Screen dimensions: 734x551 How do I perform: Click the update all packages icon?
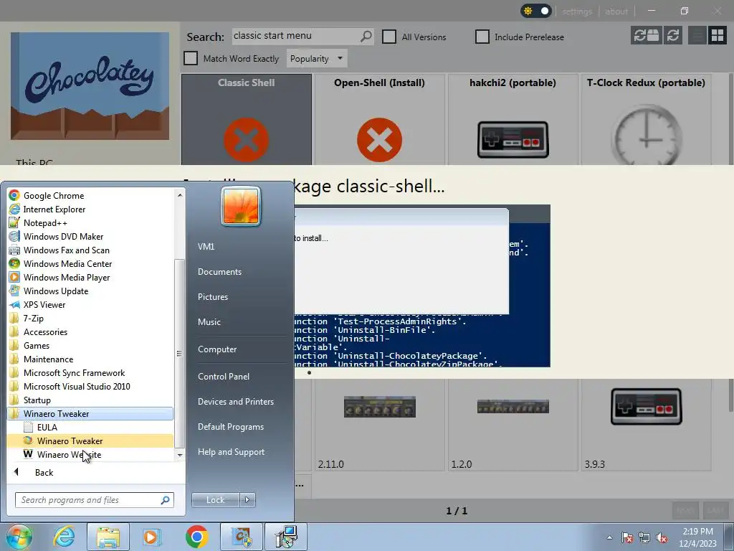[x=647, y=36]
